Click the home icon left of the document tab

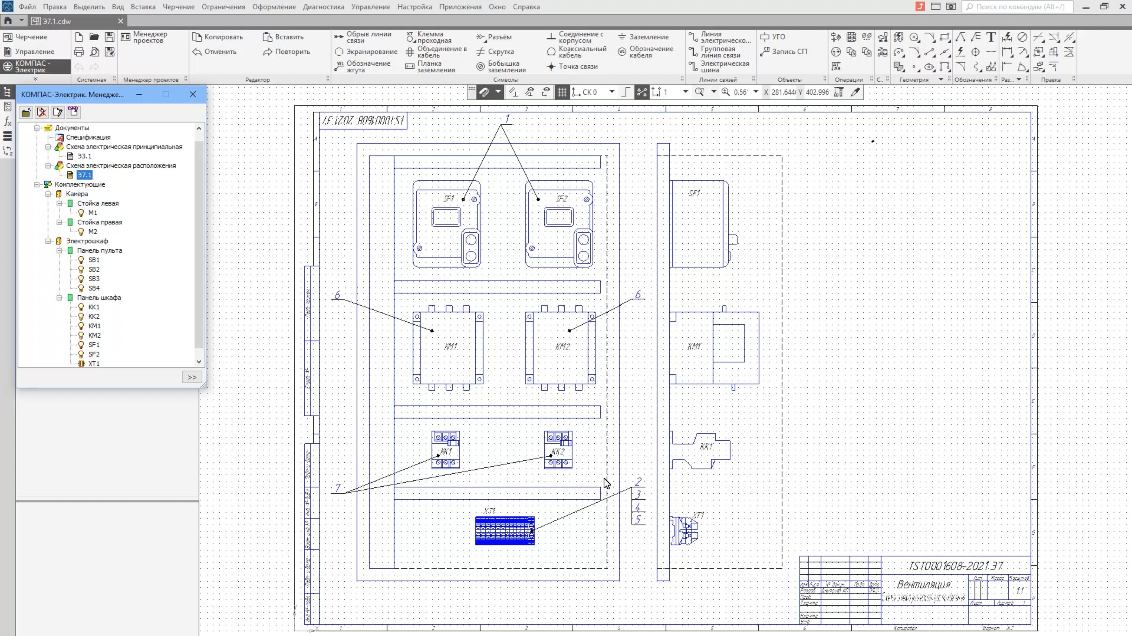[8, 21]
